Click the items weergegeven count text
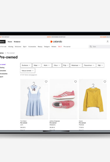Screen dimensions: 110x162 (x=29, y=75)
